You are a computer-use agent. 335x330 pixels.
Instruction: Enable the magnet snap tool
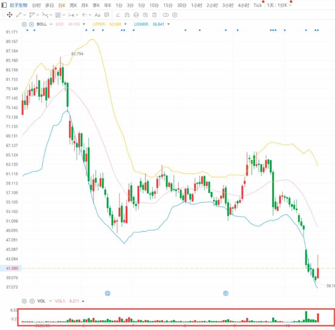[127, 15]
